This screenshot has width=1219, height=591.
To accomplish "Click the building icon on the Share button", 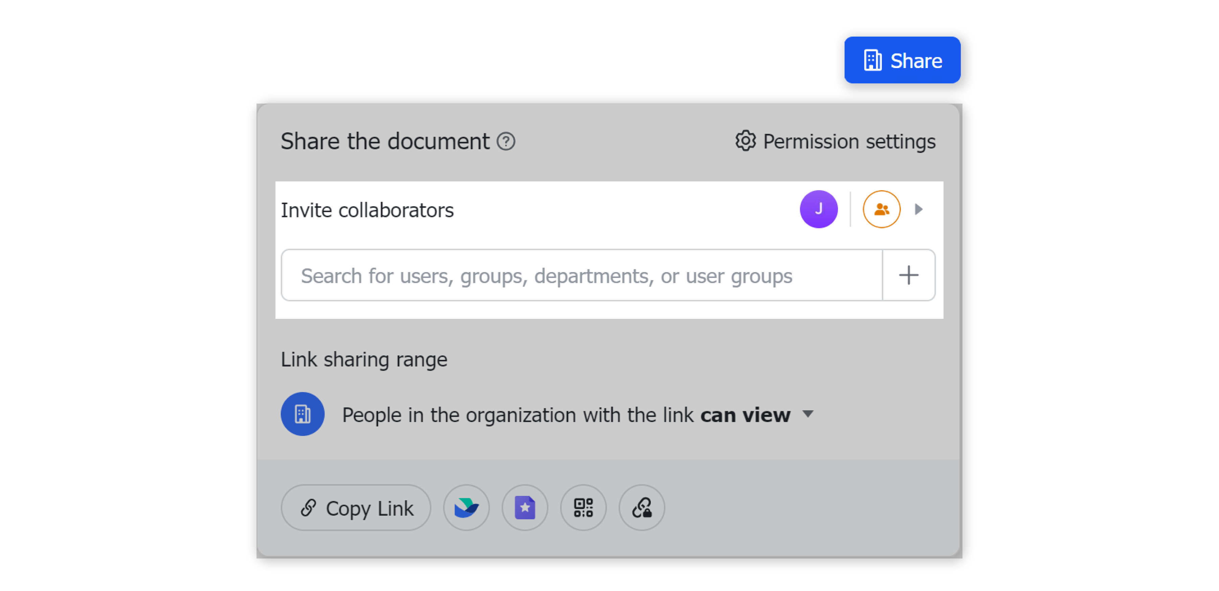I will click(873, 60).
